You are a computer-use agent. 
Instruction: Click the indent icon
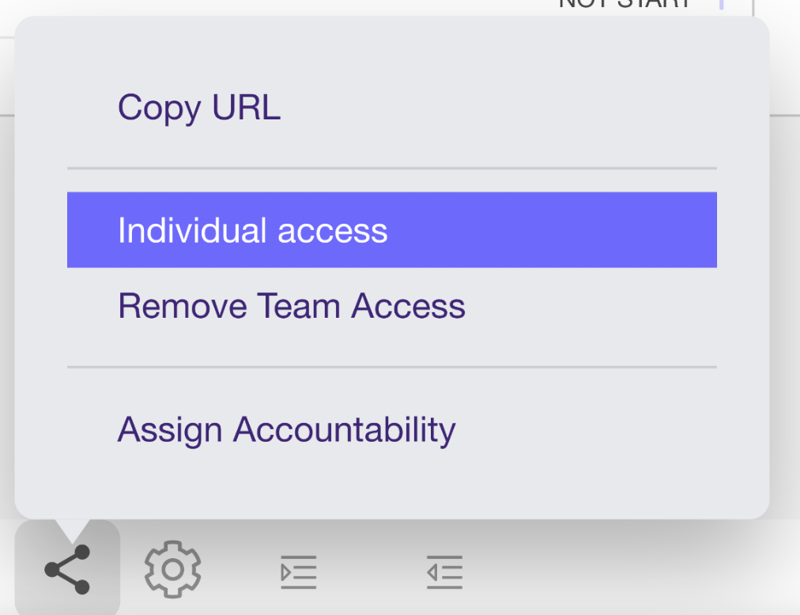299,572
